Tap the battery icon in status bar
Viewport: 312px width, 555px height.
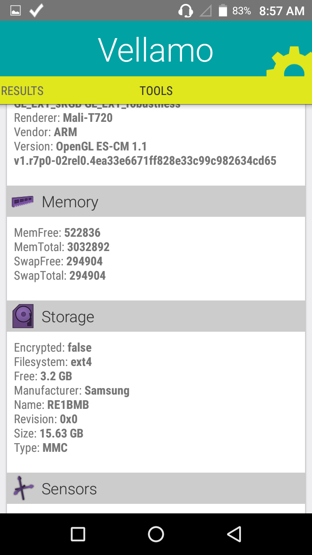[x=223, y=11]
